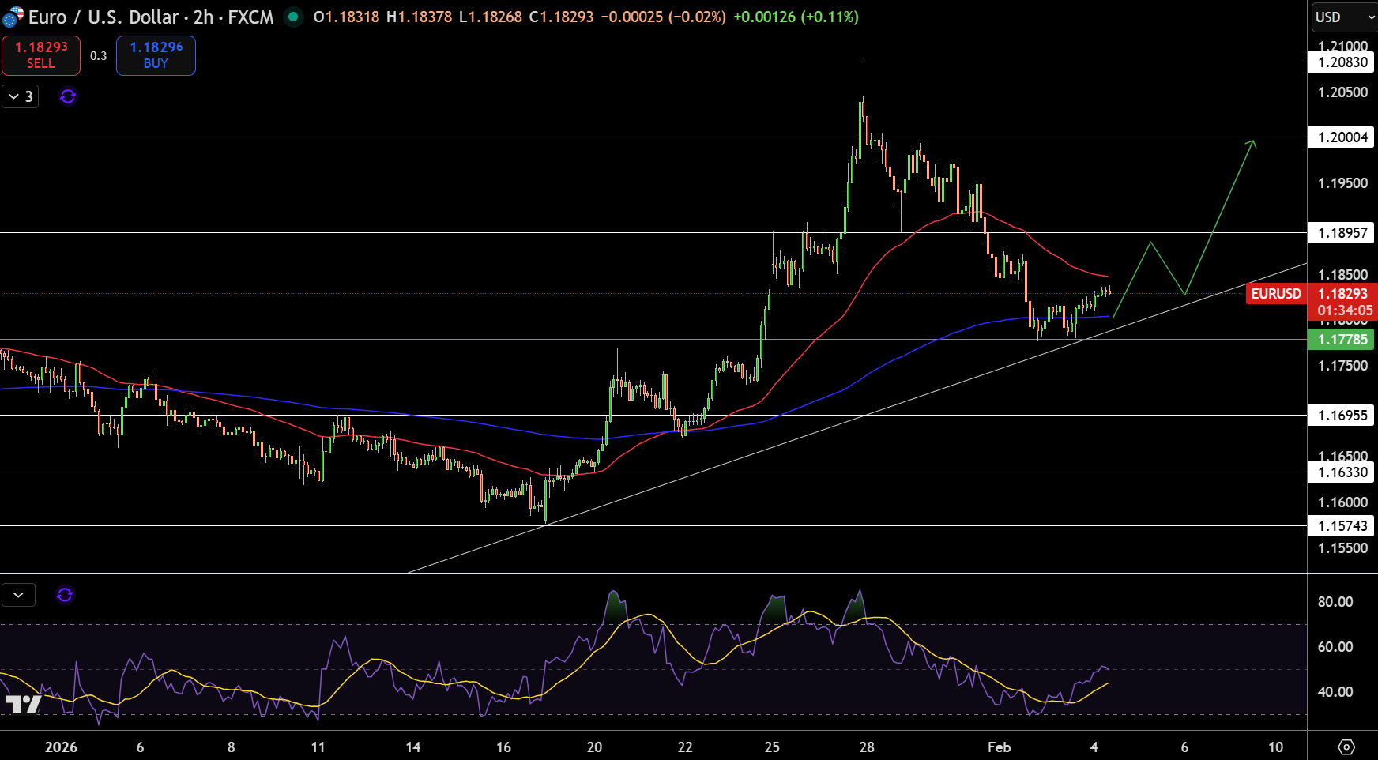
Task: Click the C1.18293 close value in header
Action: 561,17
